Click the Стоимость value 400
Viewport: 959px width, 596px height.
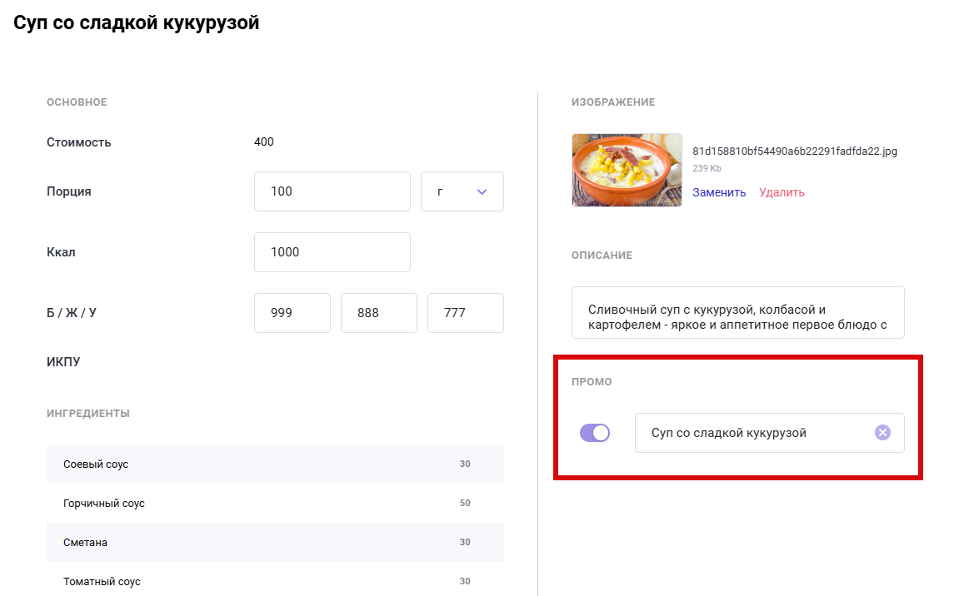tap(264, 142)
